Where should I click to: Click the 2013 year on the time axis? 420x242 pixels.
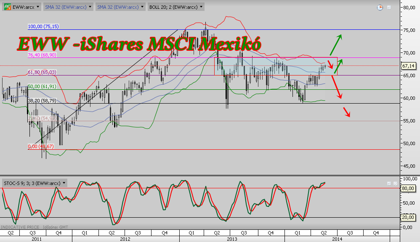tap(231, 239)
